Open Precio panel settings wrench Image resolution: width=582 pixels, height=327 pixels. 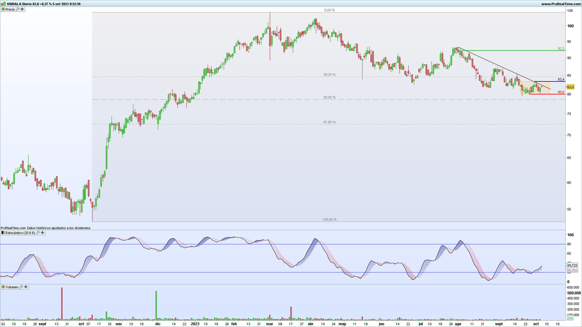[18, 9]
